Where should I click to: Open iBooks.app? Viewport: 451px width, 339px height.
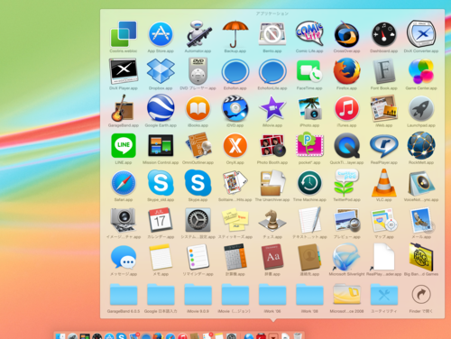(198, 108)
